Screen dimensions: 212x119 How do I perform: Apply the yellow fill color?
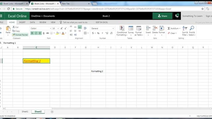click(x=57, y=33)
